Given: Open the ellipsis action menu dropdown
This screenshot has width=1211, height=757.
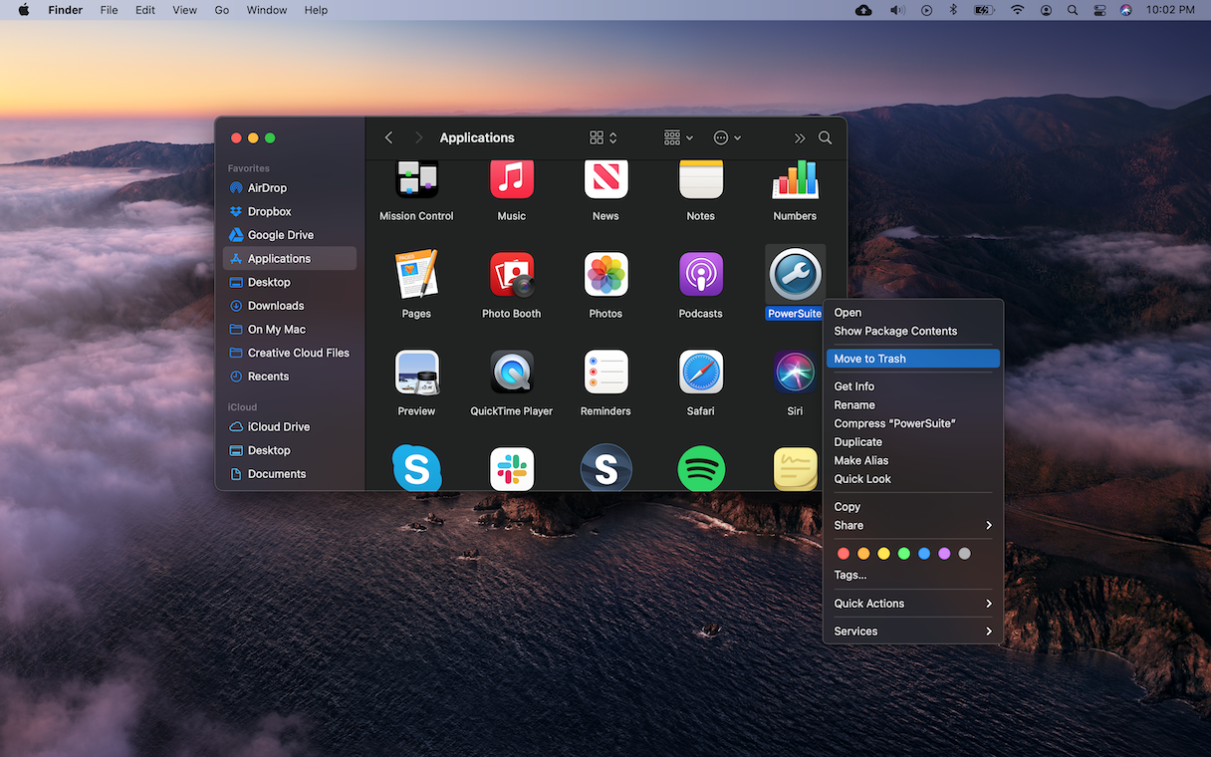Looking at the screenshot, I should click(x=727, y=137).
